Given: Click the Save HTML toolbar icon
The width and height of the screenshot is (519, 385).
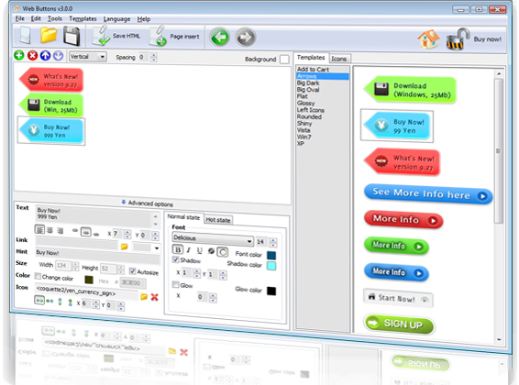Looking at the screenshot, I should pyautogui.click(x=101, y=36).
